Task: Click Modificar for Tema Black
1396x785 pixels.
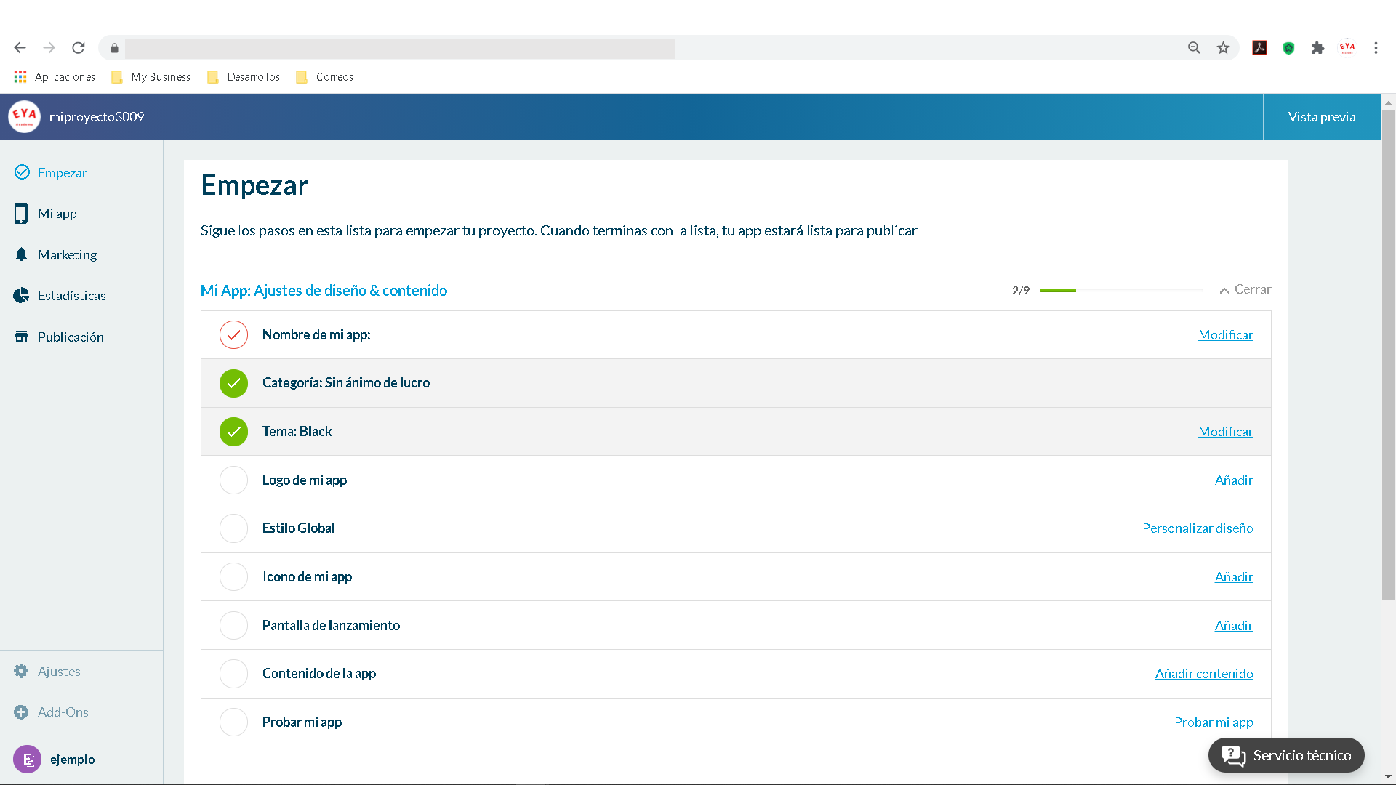Action: pyautogui.click(x=1226, y=431)
